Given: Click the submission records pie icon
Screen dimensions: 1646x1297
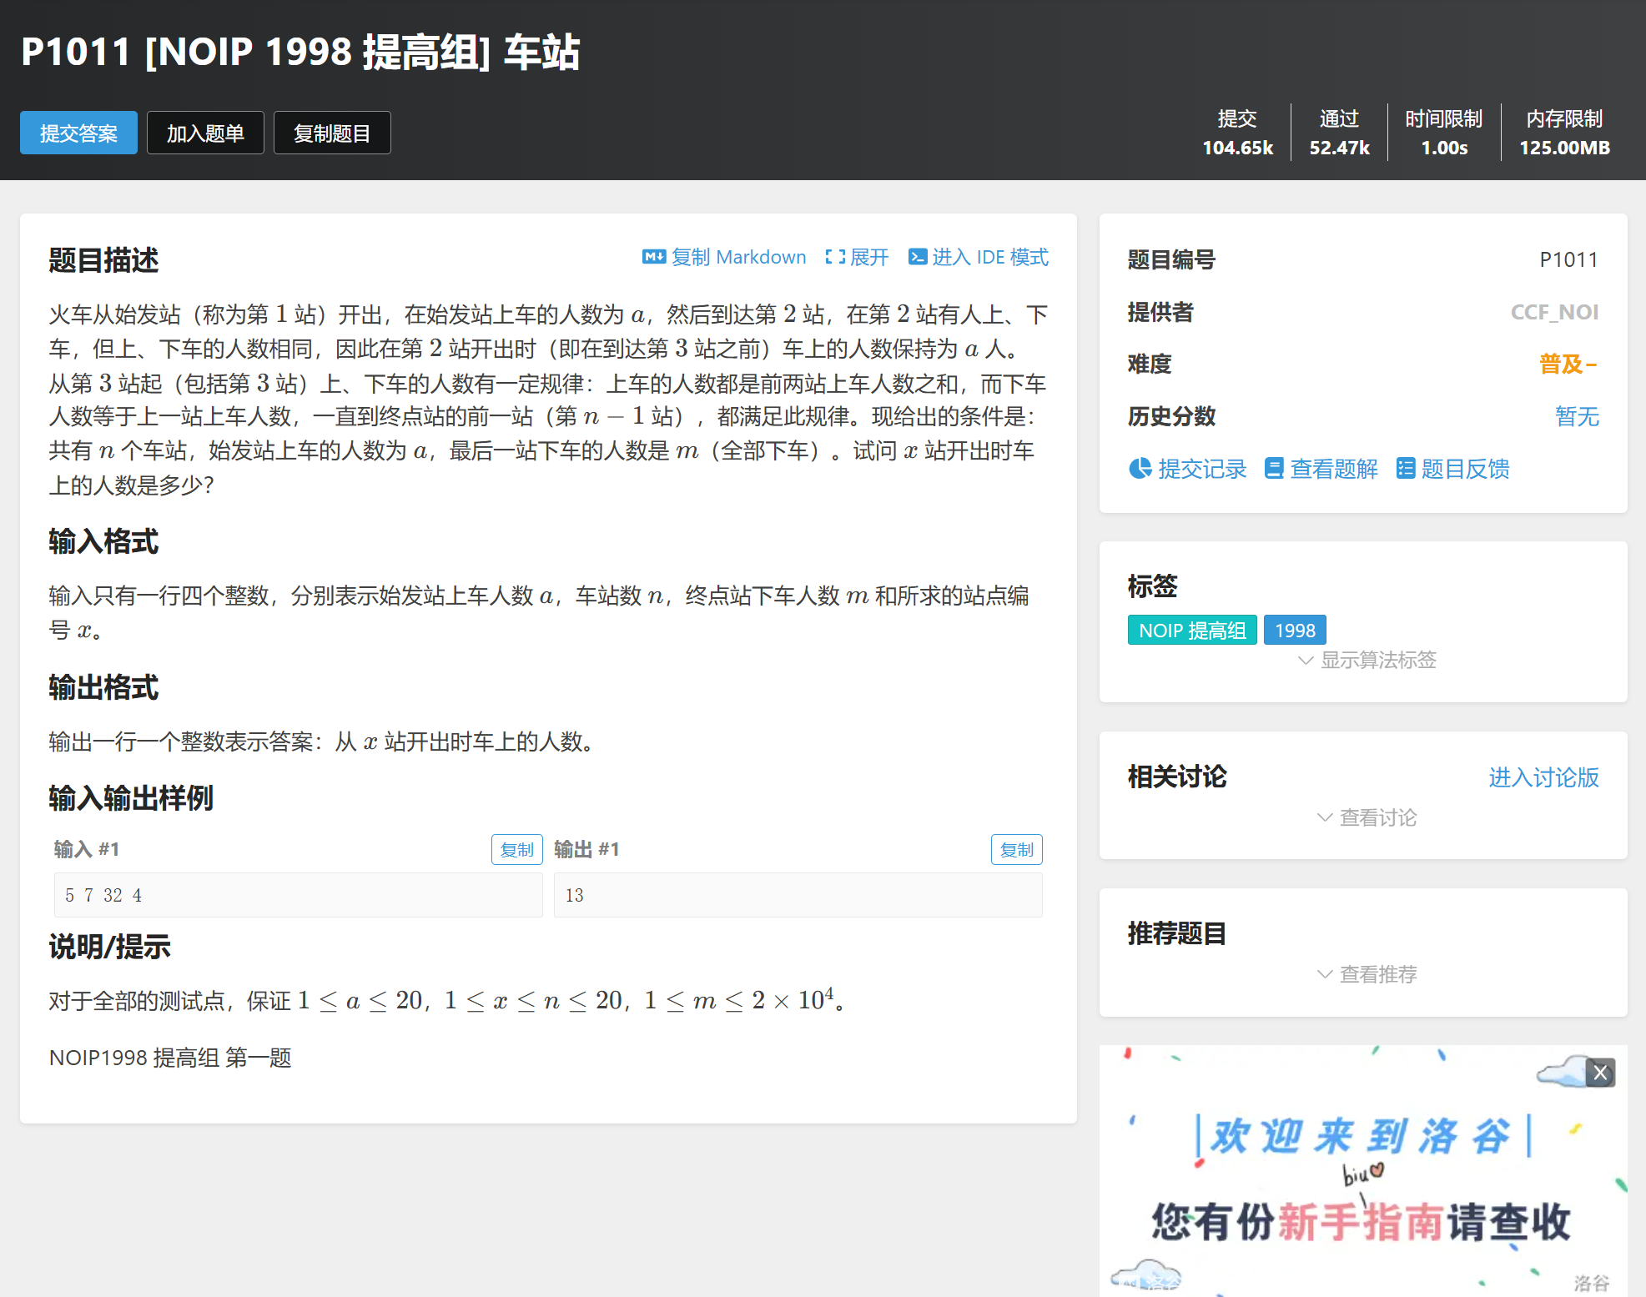Looking at the screenshot, I should [1140, 469].
